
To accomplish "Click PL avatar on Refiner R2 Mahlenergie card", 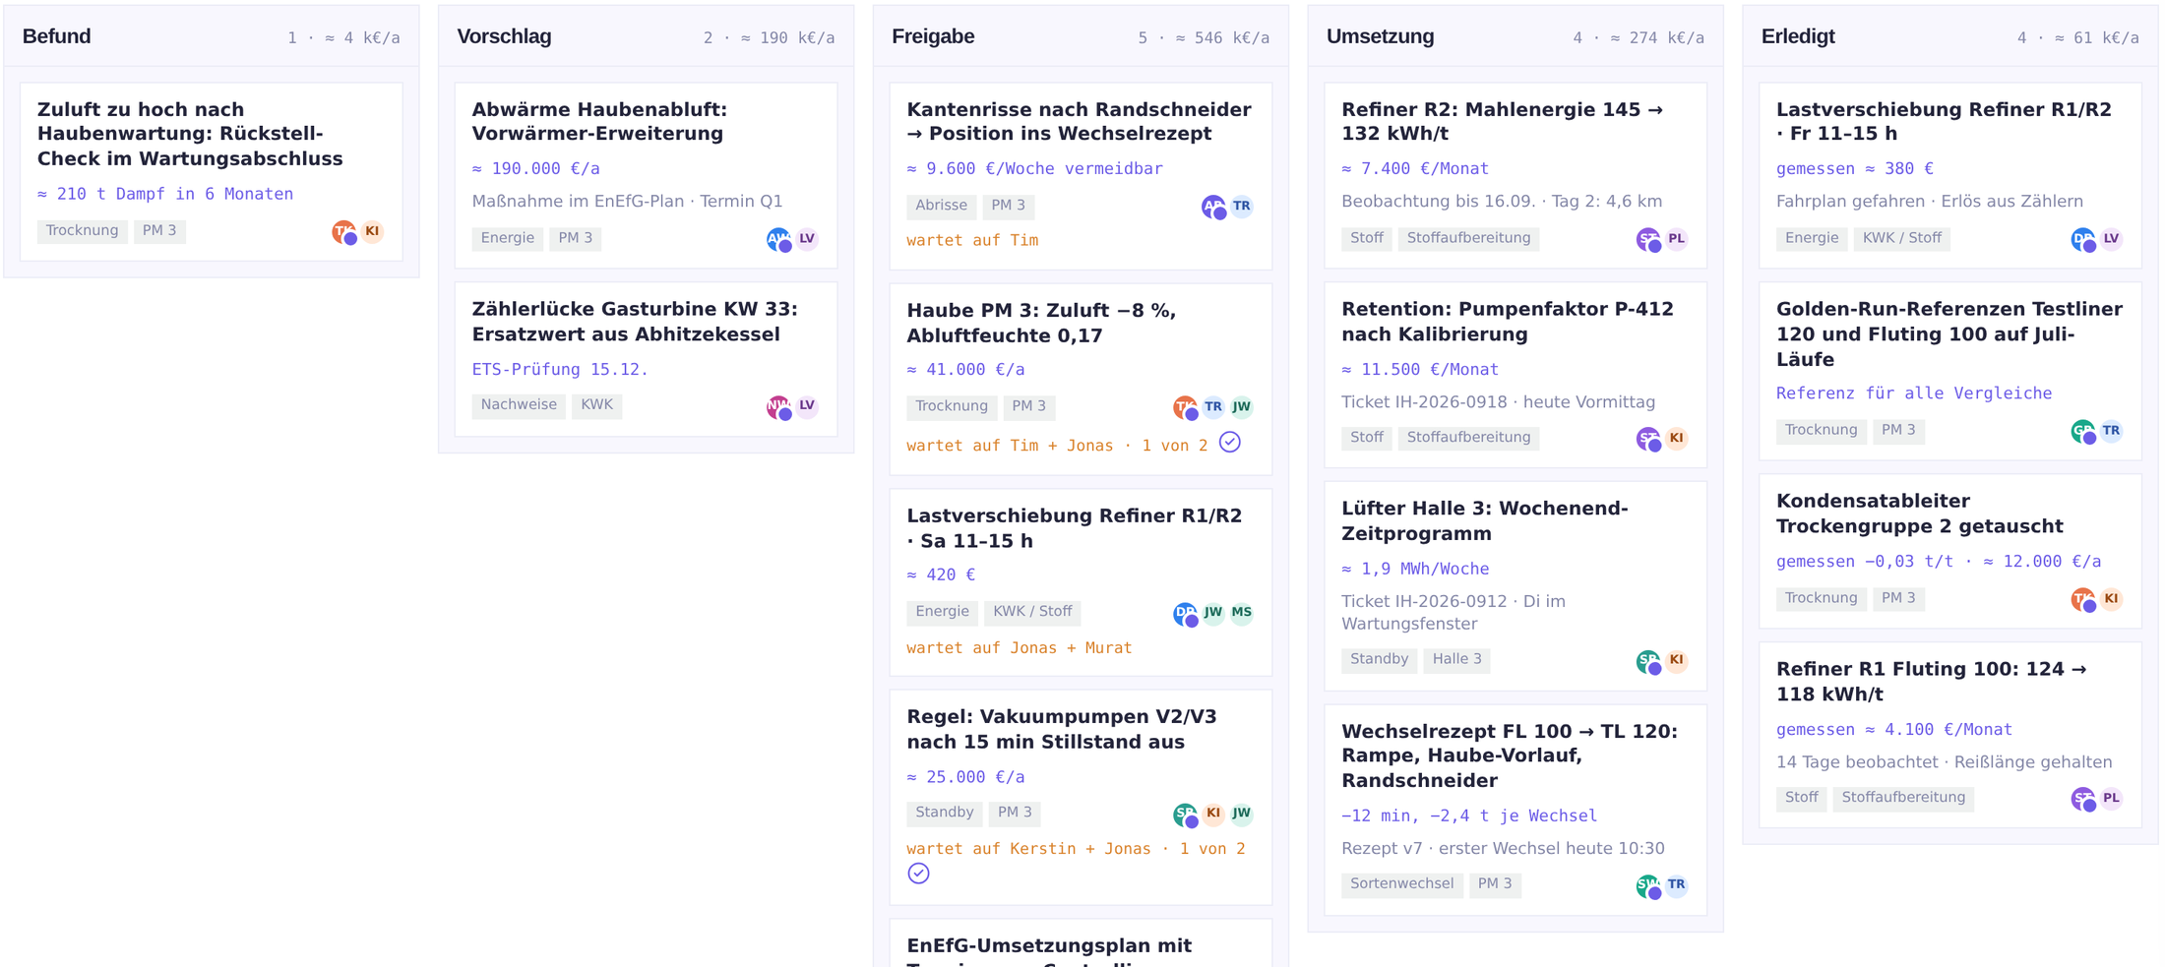I will tap(1677, 239).
